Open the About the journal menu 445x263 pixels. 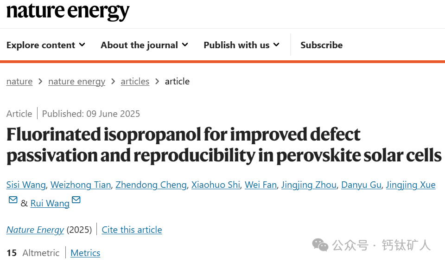coord(144,45)
